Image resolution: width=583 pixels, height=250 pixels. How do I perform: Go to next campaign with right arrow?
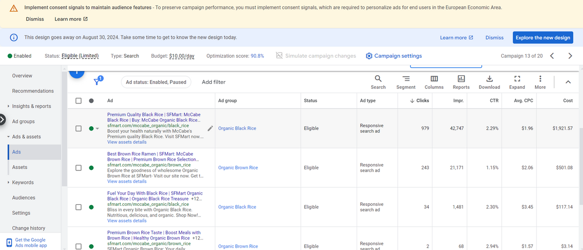pos(570,56)
